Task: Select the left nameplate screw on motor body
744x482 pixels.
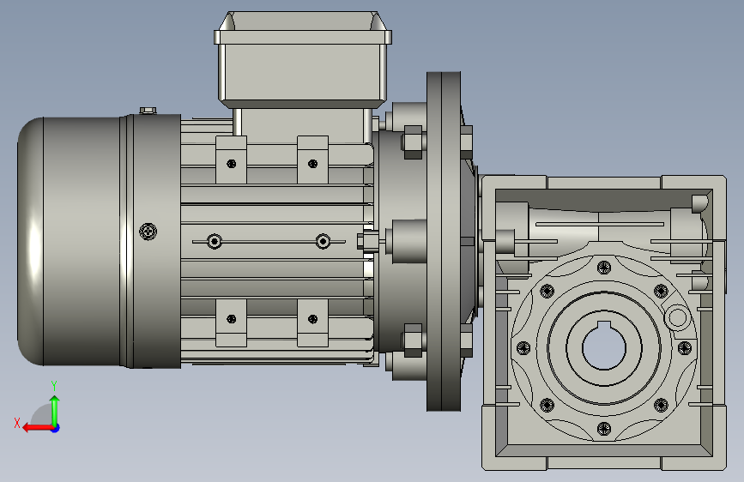Action: (215, 242)
